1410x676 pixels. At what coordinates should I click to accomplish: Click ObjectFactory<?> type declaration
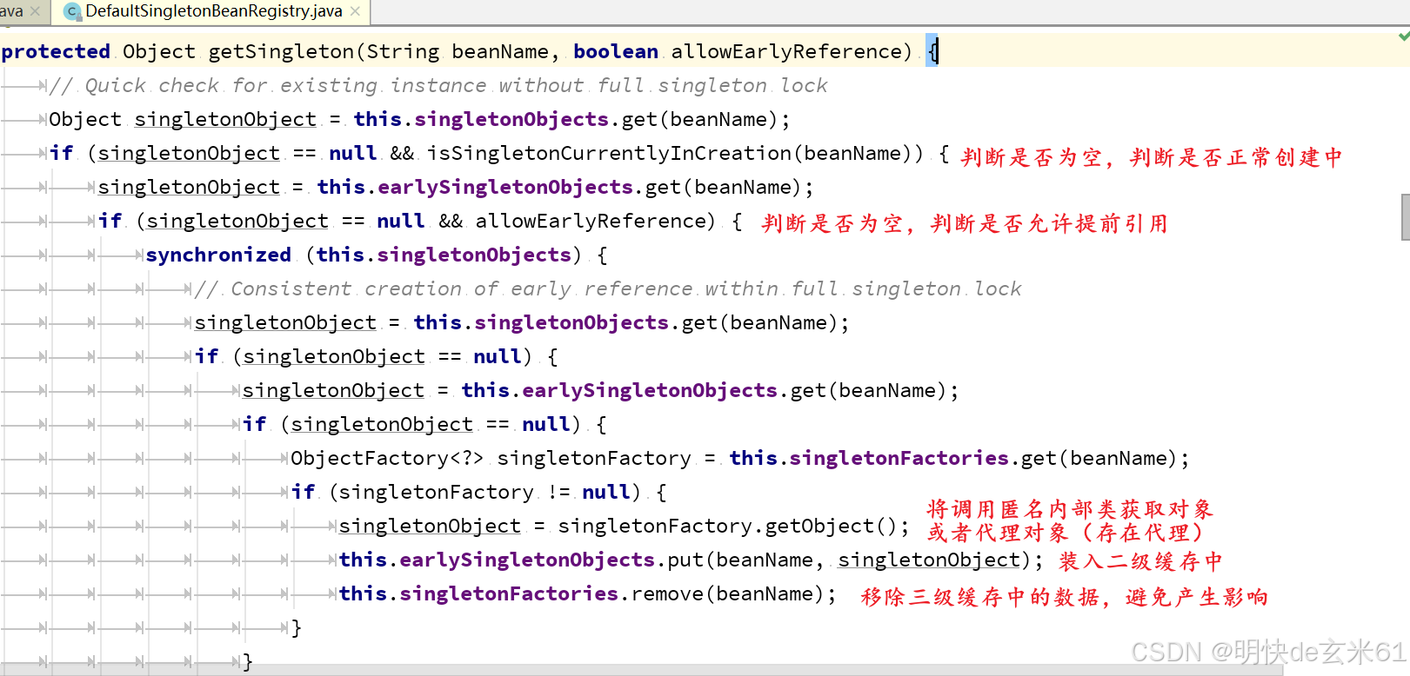coord(387,458)
